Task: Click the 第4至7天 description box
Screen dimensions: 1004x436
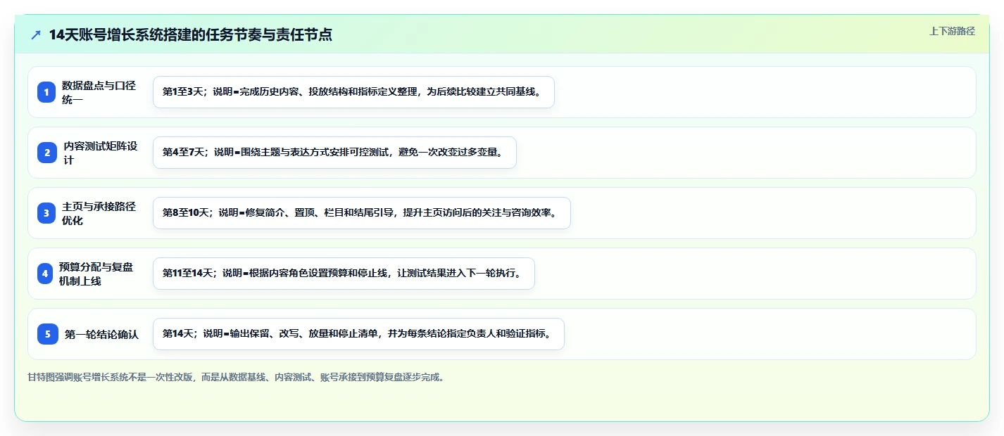Action: (334, 153)
